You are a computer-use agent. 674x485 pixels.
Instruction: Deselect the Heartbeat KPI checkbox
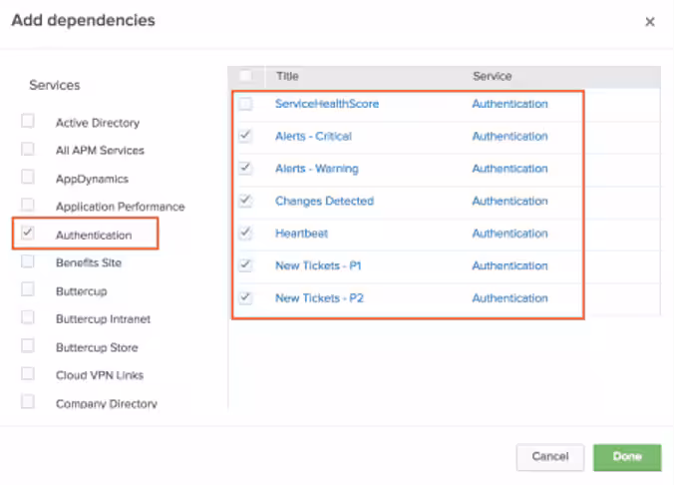[245, 233]
